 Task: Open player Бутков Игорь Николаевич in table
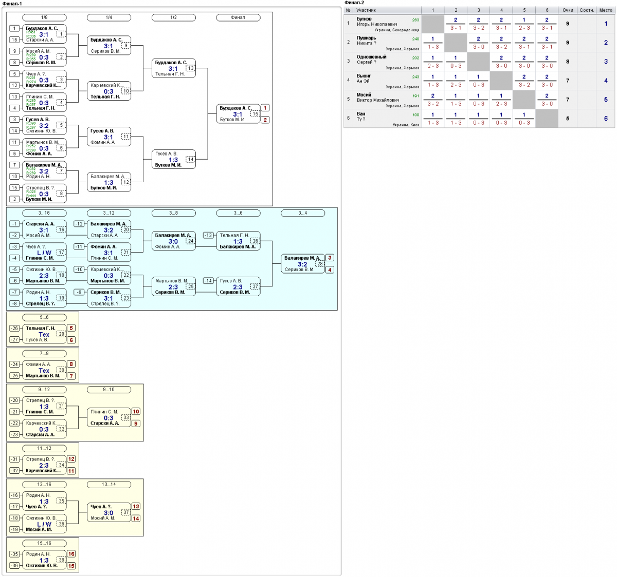tap(377, 22)
